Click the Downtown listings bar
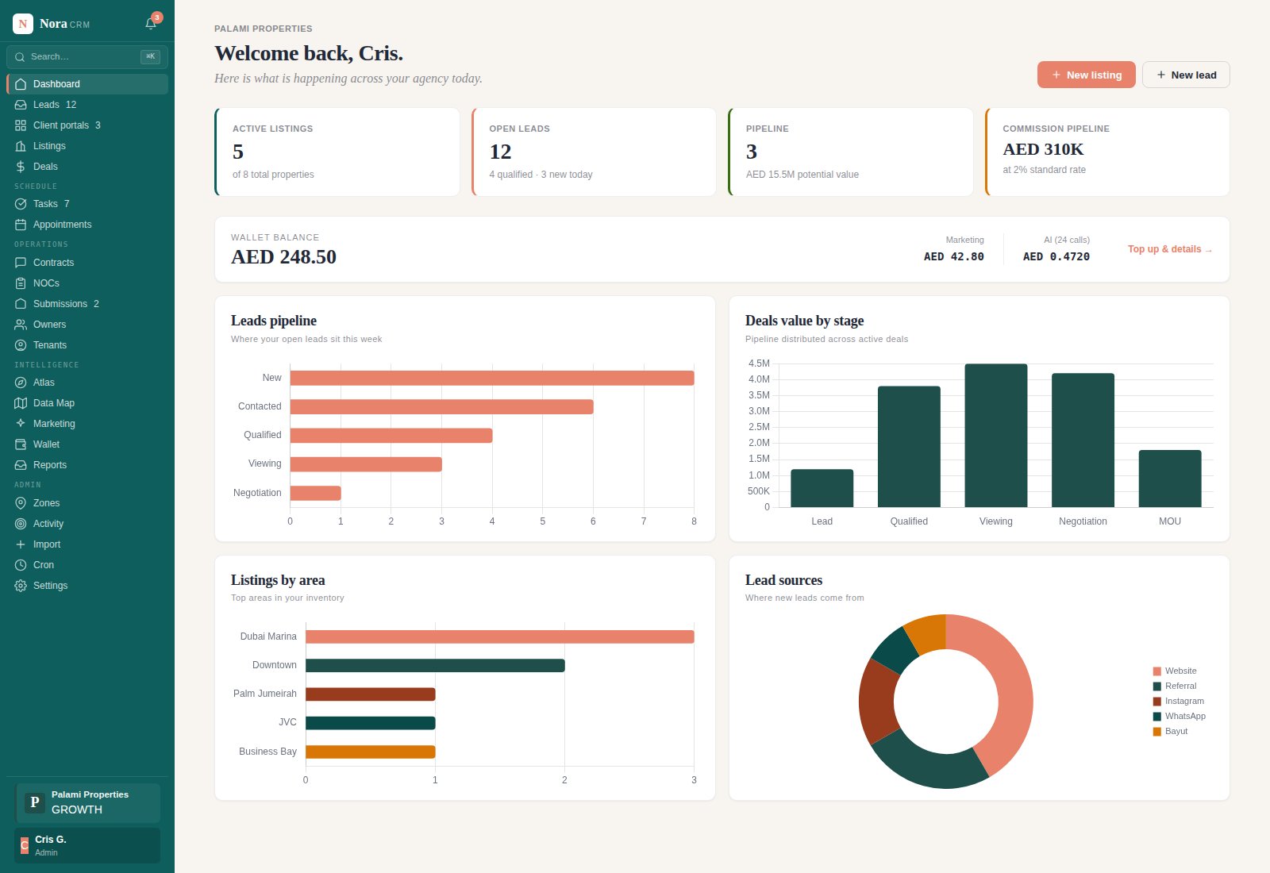Image resolution: width=1270 pixels, height=873 pixels. pos(435,665)
